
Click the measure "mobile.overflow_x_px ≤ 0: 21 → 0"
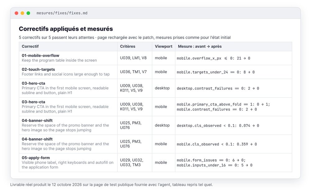(x=213, y=58)
